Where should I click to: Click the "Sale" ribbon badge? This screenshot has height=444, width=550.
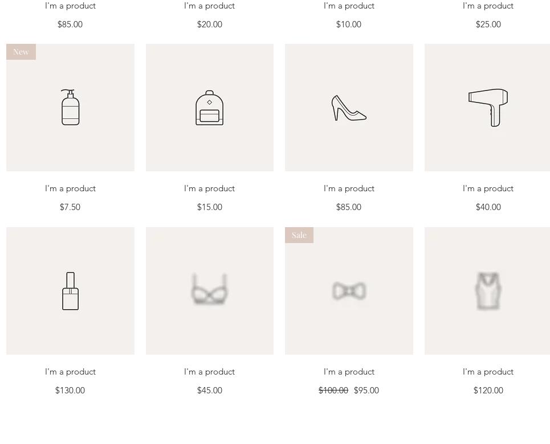(x=299, y=235)
